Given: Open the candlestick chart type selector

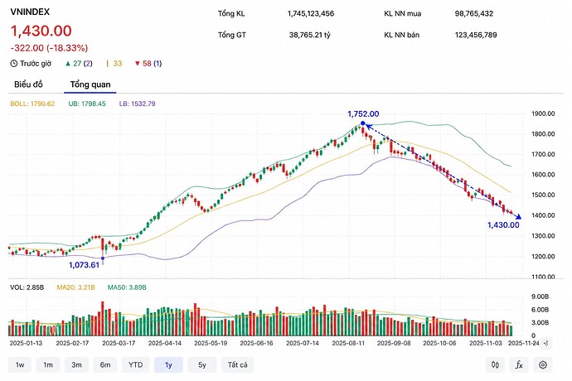Looking at the screenshot, I should (495, 364).
